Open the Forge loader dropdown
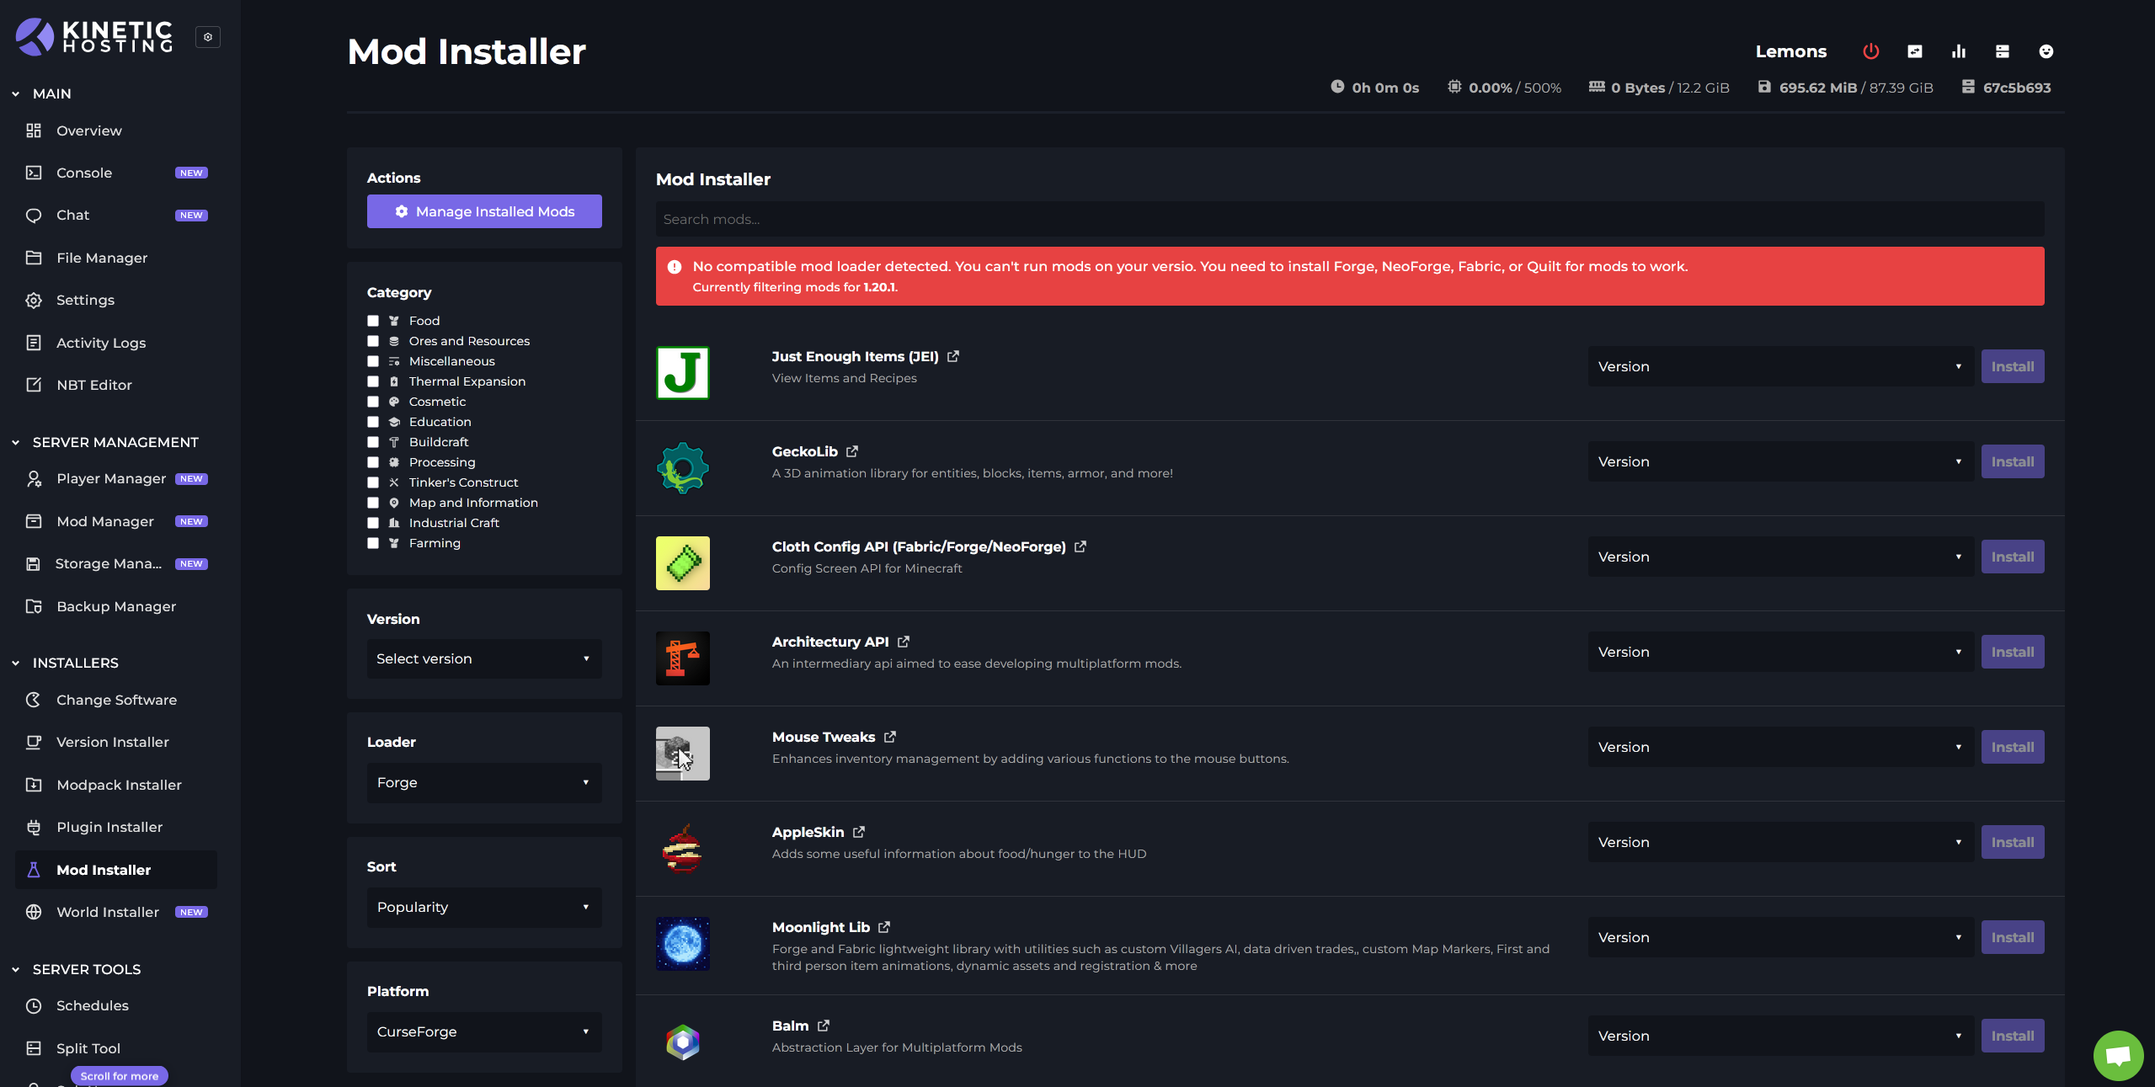2155x1087 pixels. [483, 782]
